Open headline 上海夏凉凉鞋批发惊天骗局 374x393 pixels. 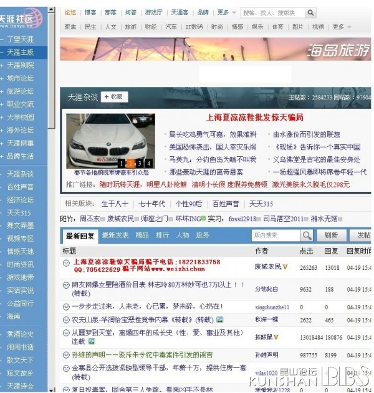pyautogui.click(x=255, y=117)
